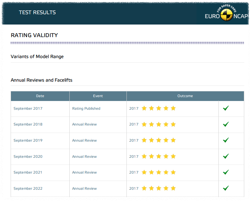The image size is (251, 201).
Task: Click the Outcome column header
Action: (185, 96)
